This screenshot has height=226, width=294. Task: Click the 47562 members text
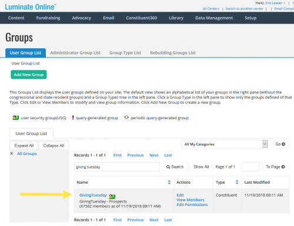point(120,206)
